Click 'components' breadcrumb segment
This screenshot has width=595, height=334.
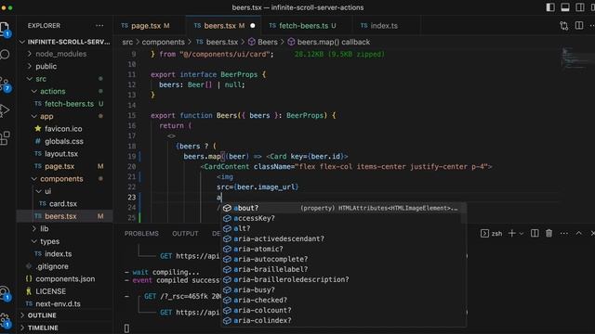click(x=164, y=42)
